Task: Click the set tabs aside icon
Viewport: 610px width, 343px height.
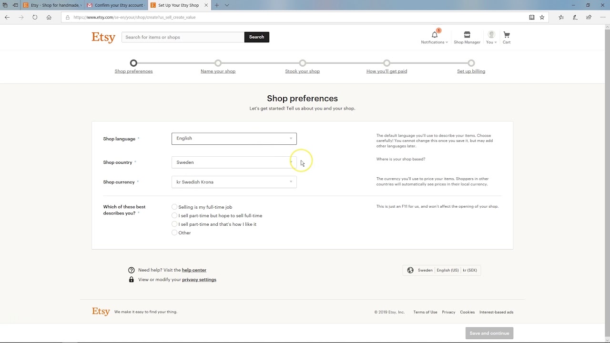Action: coord(15,5)
